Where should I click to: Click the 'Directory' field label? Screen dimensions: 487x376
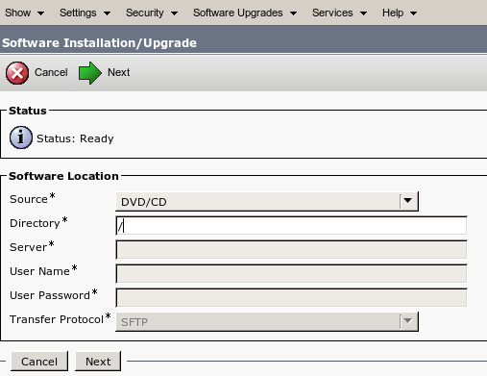(35, 223)
